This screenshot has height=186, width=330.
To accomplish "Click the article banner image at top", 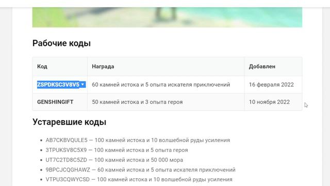I will [x=167, y=17].
